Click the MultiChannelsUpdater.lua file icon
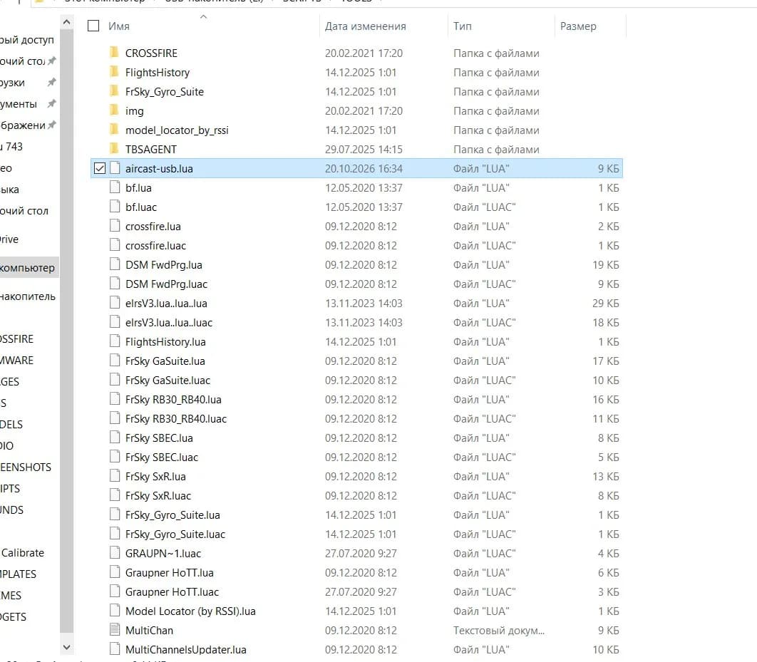The image size is (757, 662). pyautogui.click(x=115, y=649)
